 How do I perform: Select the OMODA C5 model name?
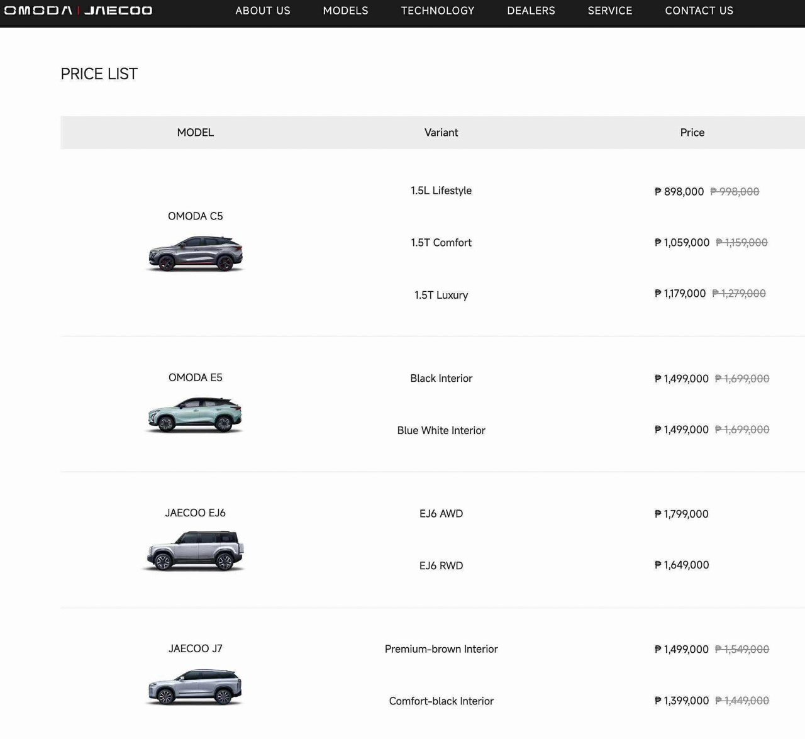click(195, 216)
